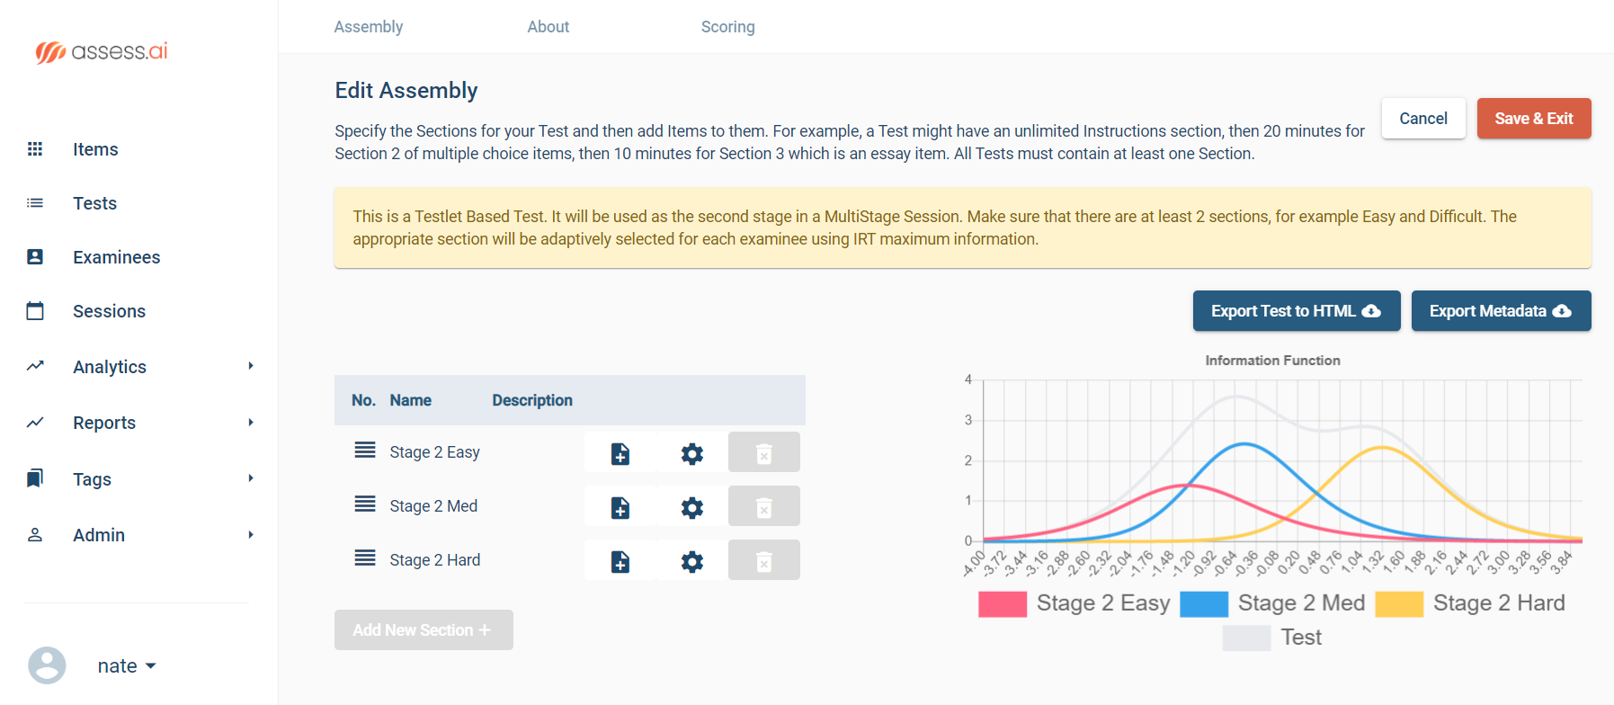This screenshot has height=705, width=1614.
Task: Open settings gear for Stage 2 Med
Action: pyautogui.click(x=691, y=507)
